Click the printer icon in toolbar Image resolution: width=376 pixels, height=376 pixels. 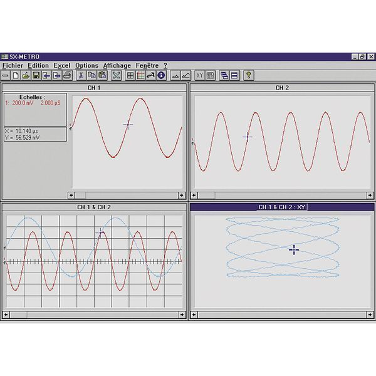(x=67, y=75)
